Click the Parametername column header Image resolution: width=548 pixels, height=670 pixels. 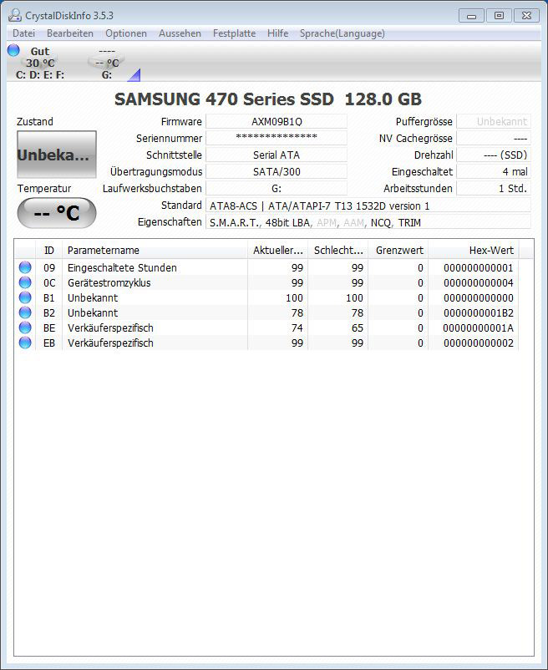click(155, 250)
